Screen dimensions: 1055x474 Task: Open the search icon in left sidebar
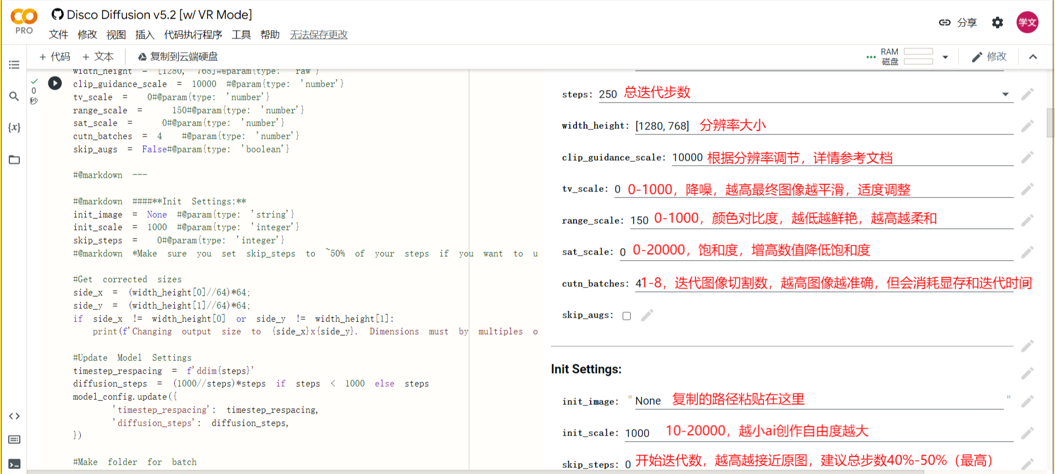point(14,97)
